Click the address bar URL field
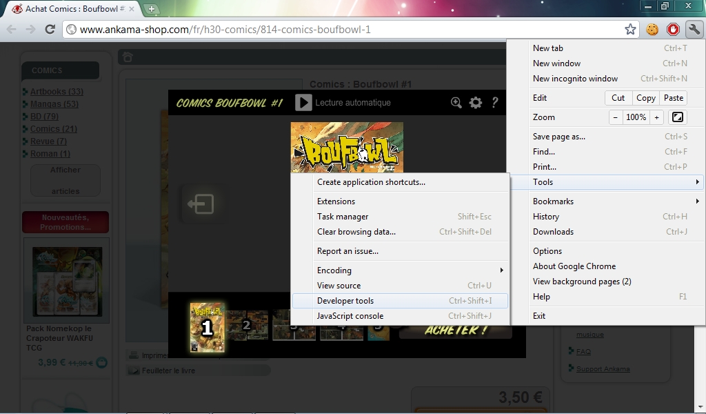Screen dimensions: 706x414 [345, 30]
